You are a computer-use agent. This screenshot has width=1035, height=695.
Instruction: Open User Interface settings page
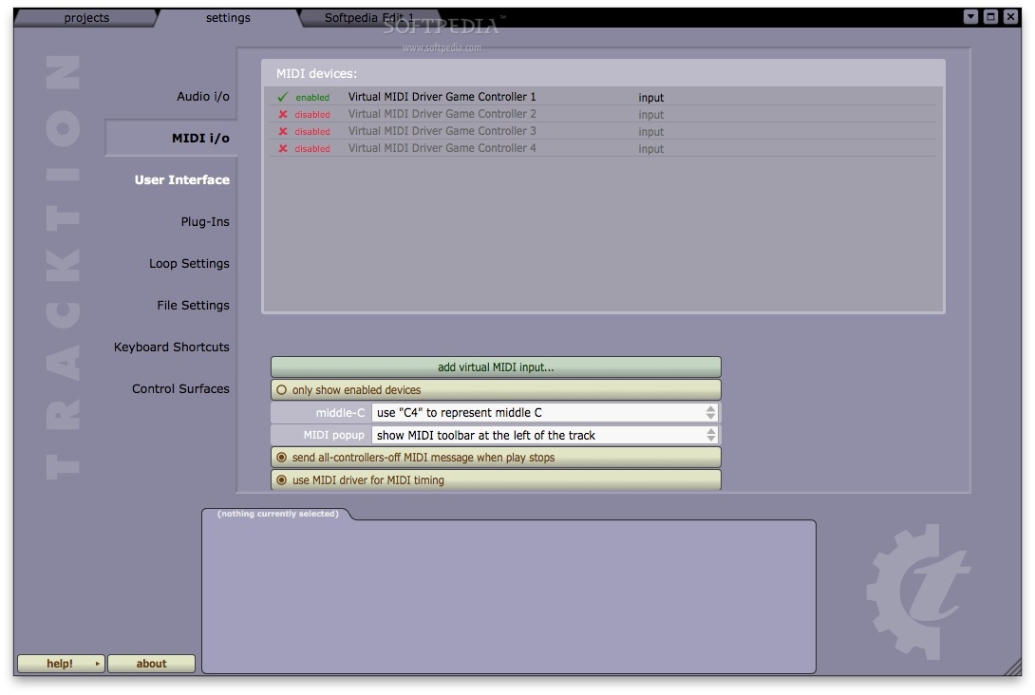pos(182,179)
